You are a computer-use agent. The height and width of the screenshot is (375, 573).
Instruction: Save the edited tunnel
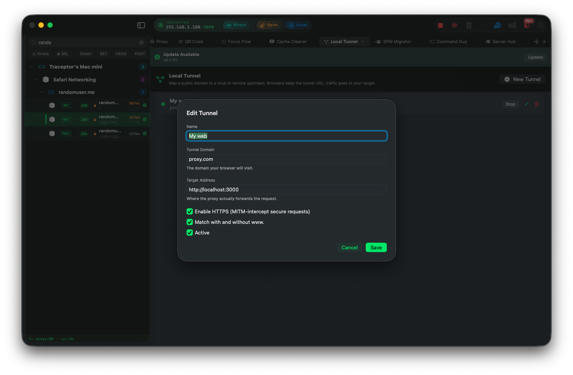point(376,247)
